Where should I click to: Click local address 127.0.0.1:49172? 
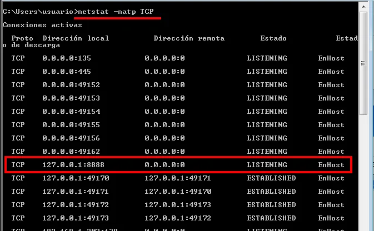76,205
